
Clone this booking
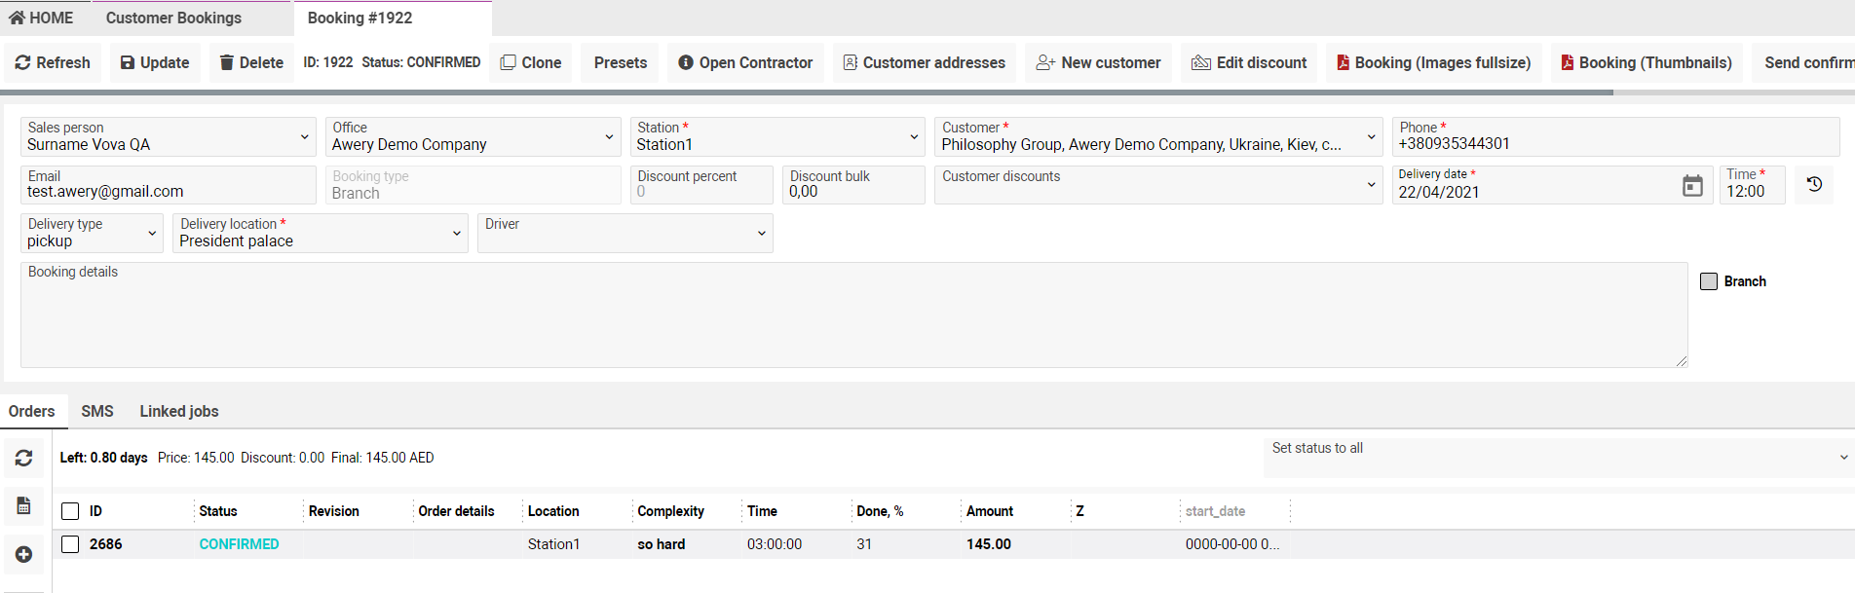tap(531, 62)
